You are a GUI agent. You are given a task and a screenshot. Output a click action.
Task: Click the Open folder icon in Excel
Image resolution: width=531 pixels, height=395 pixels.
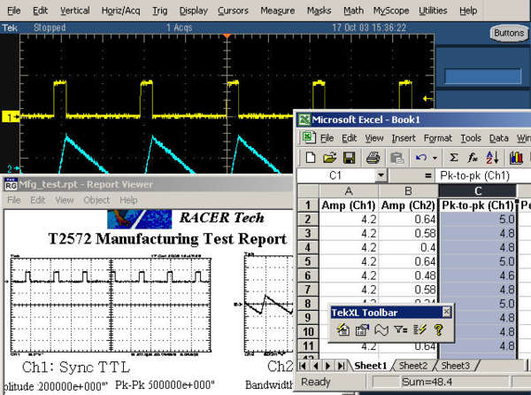328,158
